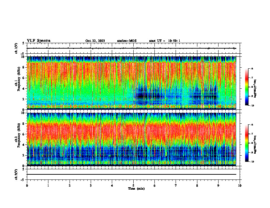Select the date text "Oct. 22, 2023"
This screenshot has height=208, width=270.
click(95, 41)
